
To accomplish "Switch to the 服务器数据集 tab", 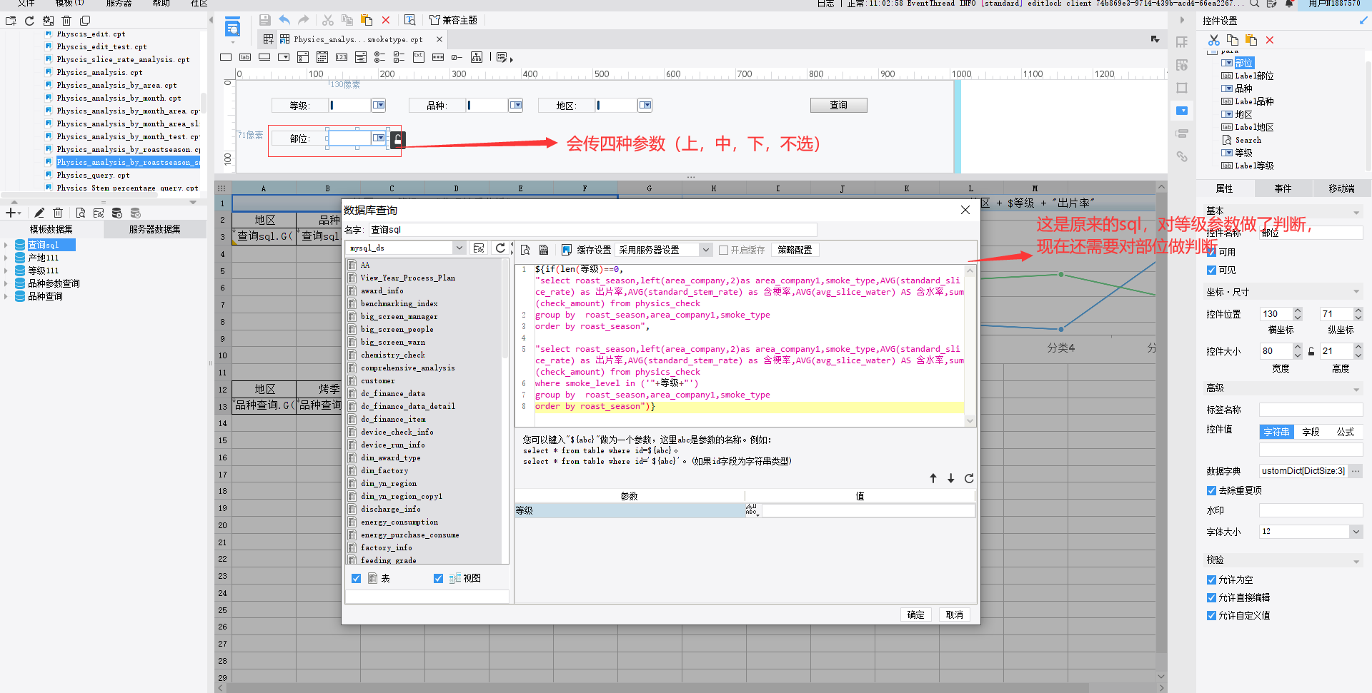I will point(154,229).
